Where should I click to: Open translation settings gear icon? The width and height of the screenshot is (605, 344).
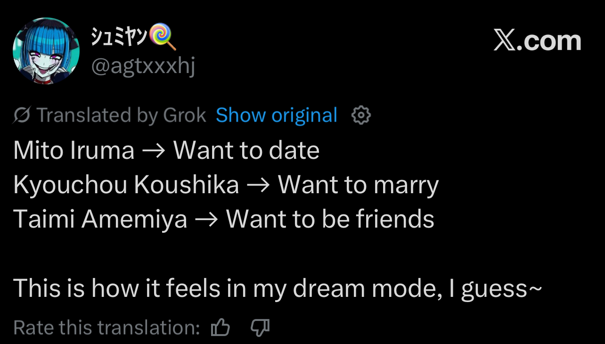tap(361, 115)
